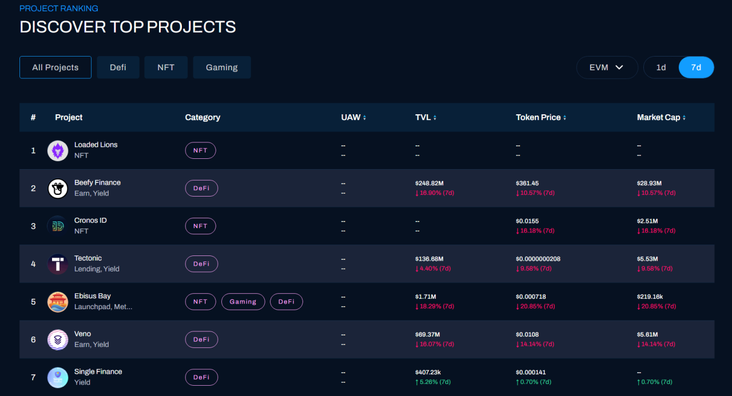Click the Gaming tag on Ebisus Bay
The image size is (732, 396).
[x=243, y=302]
